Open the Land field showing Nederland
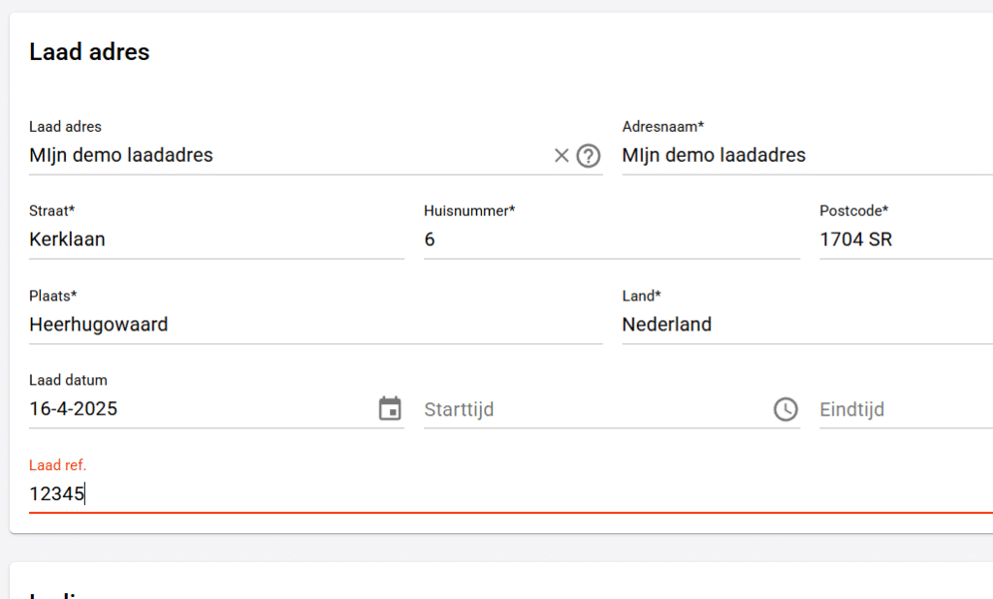 click(808, 324)
